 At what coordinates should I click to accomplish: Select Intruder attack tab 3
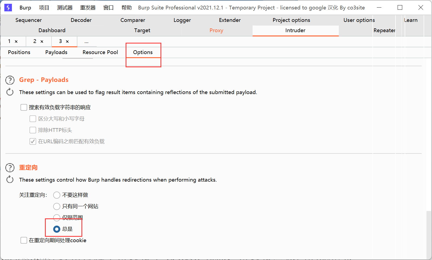[60, 41]
